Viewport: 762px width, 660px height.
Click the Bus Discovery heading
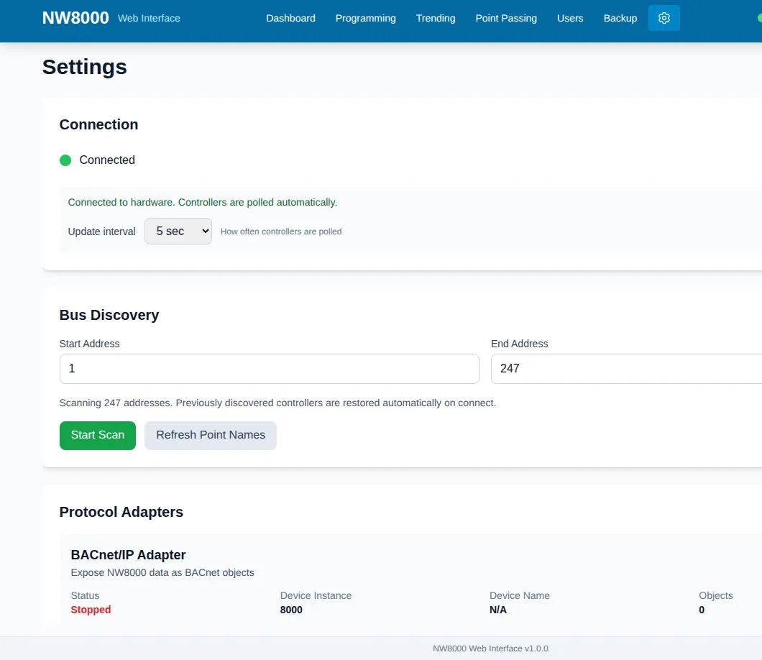pyautogui.click(x=109, y=315)
